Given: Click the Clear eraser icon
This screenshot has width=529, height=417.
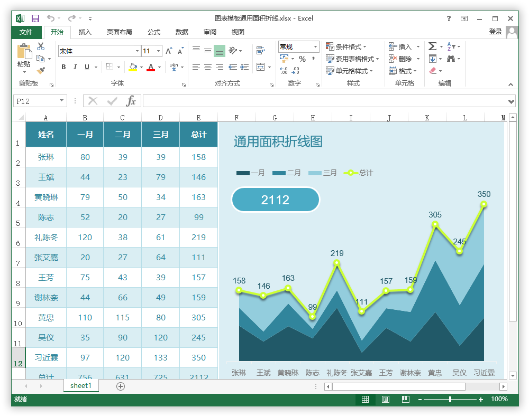Looking at the screenshot, I should coord(433,71).
